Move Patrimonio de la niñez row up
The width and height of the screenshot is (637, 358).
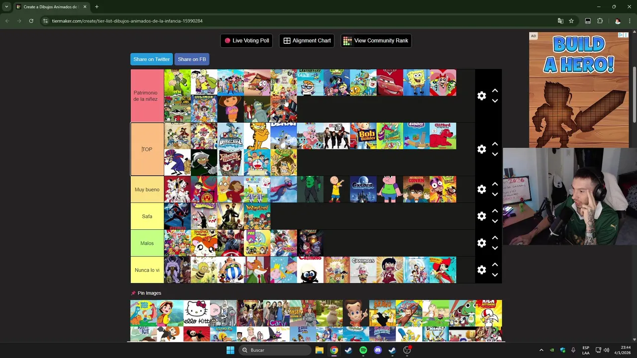click(x=495, y=90)
